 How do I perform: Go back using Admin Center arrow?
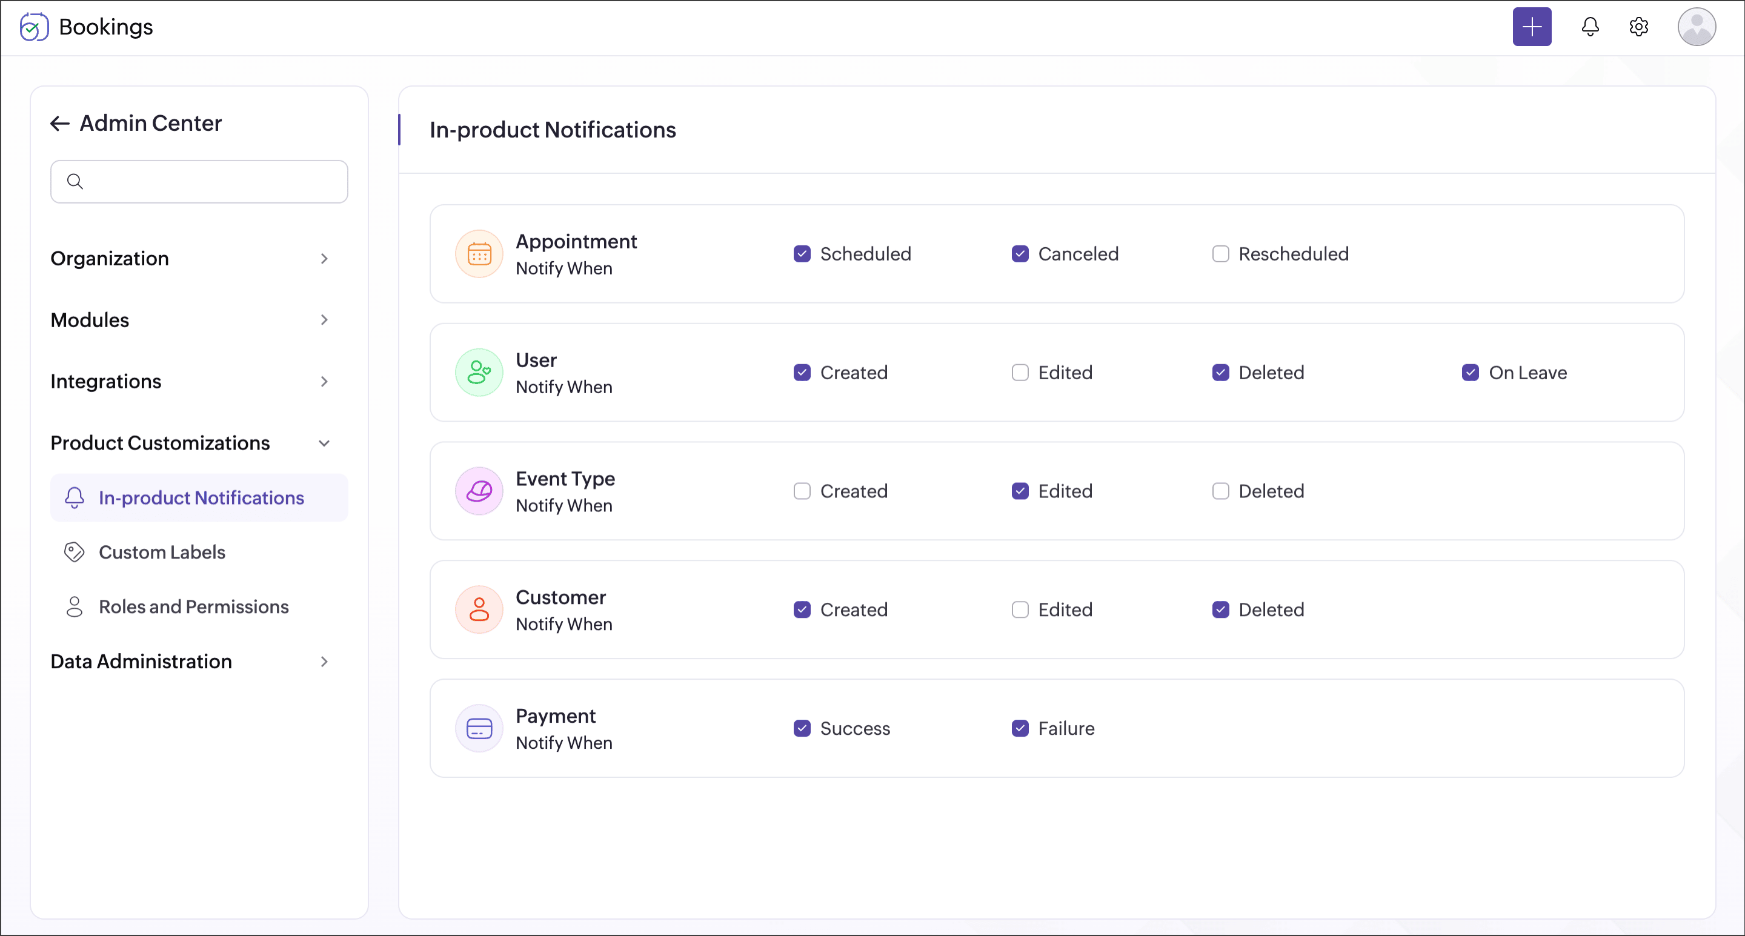pyautogui.click(x=61, y=123)
